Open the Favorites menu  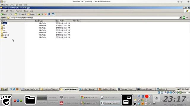click(19, 11)
